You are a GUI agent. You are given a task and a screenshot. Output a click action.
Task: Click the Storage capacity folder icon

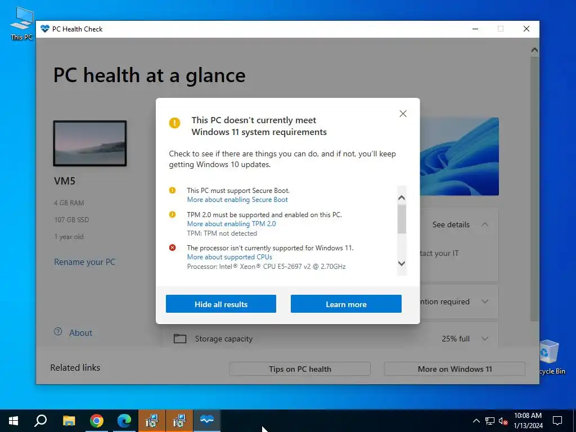[x=179, y=338]
